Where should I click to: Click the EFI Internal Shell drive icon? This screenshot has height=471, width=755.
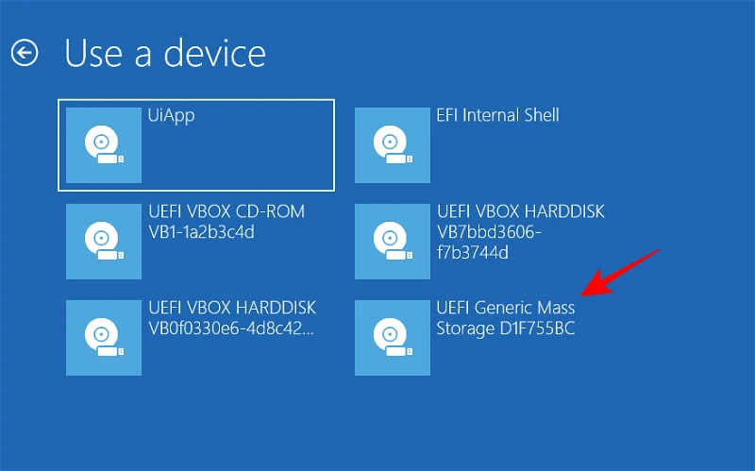point(392,144)
